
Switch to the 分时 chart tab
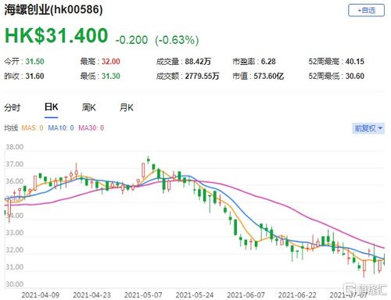tap(12, 107)
